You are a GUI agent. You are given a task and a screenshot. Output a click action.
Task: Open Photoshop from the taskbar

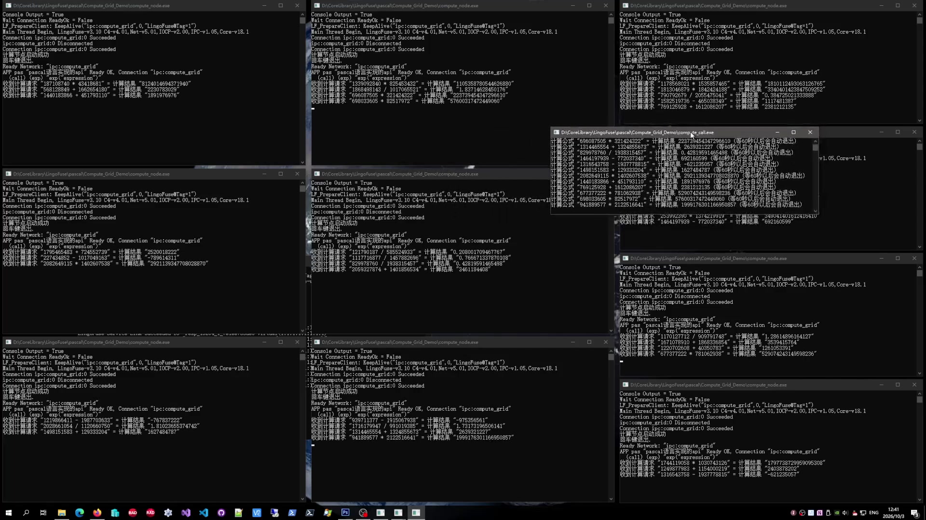tap(345, 513)
